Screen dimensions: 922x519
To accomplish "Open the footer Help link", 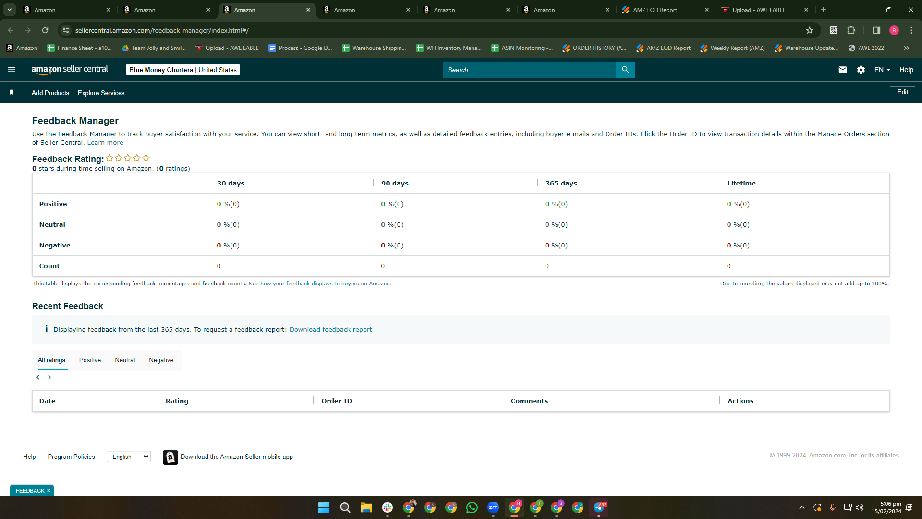I will pos(29,457).
